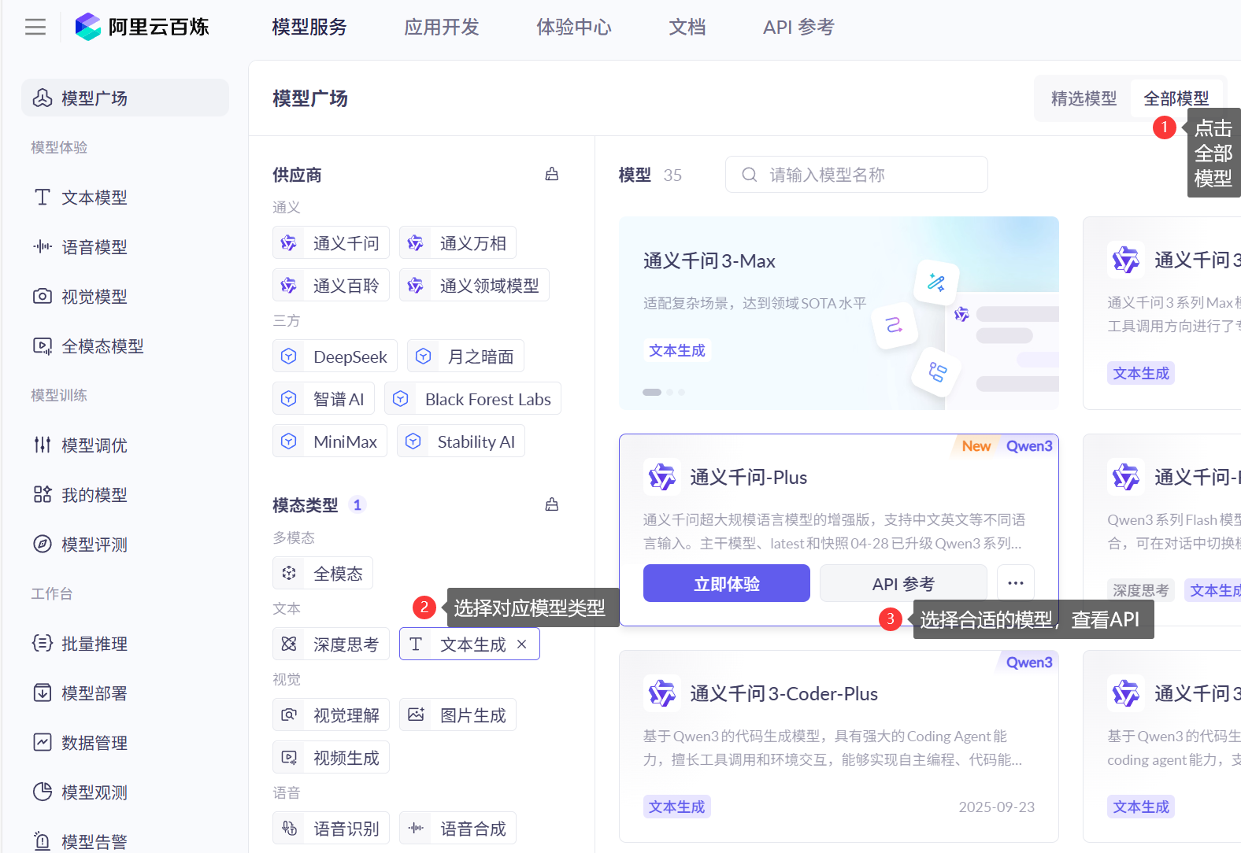
Task: Remove the 文本生成 filter via X
Action: coord(521,644)
